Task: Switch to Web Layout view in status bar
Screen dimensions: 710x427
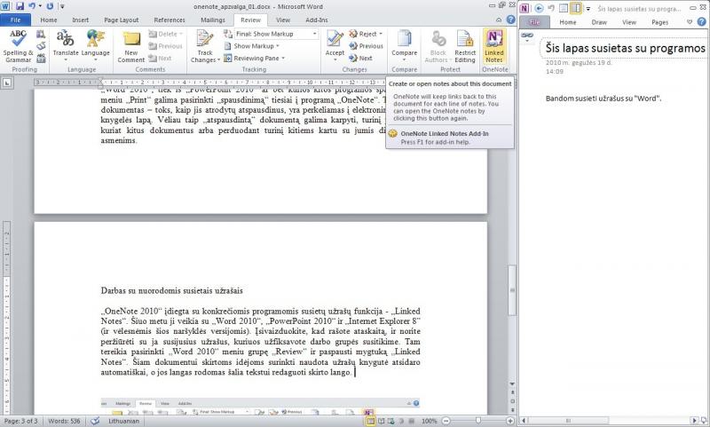Action: (x=390, y=421)
